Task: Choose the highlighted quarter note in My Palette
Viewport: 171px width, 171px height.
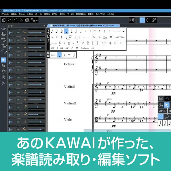Action: [66, 31]
